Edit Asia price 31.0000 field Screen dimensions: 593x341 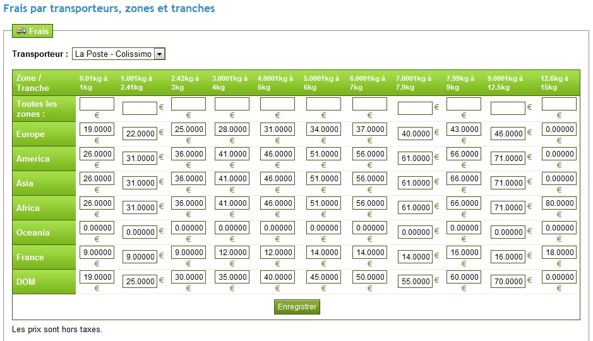click(x=140, y=182)
